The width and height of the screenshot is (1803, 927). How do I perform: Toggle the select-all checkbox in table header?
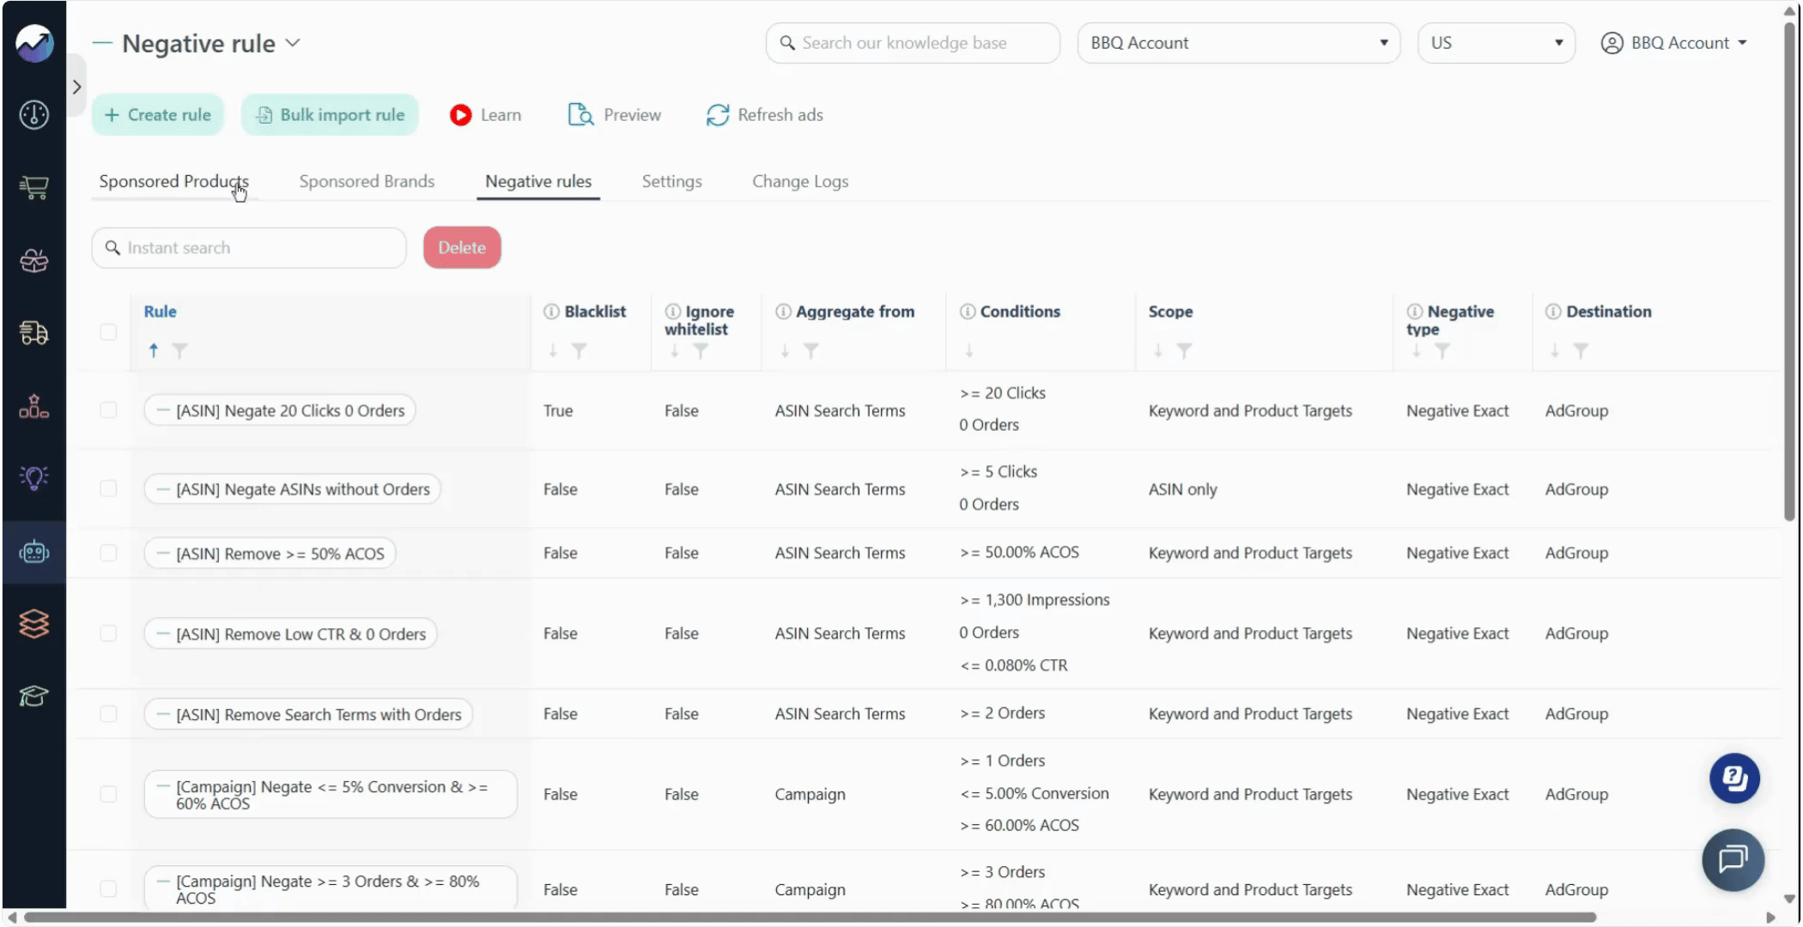[x=108, y=331]
